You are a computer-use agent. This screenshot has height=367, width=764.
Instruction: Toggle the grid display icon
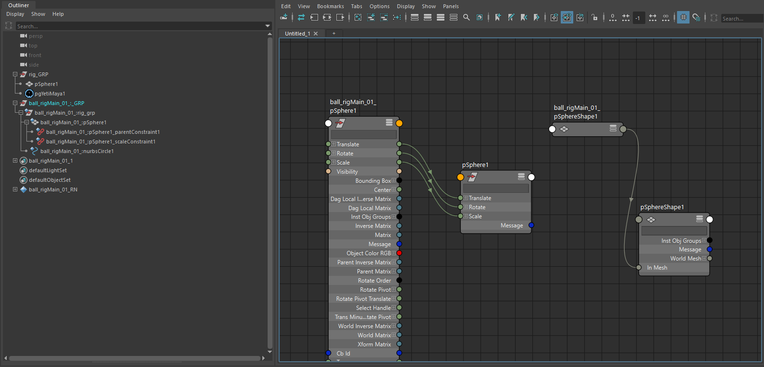click(x=683, y=17)
